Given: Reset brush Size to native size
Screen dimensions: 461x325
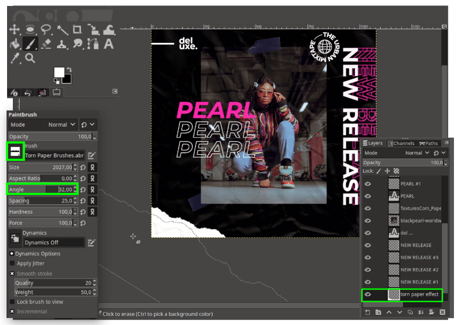Looking at the screenshot, I should pyautogui.click(x=83, y=167).
